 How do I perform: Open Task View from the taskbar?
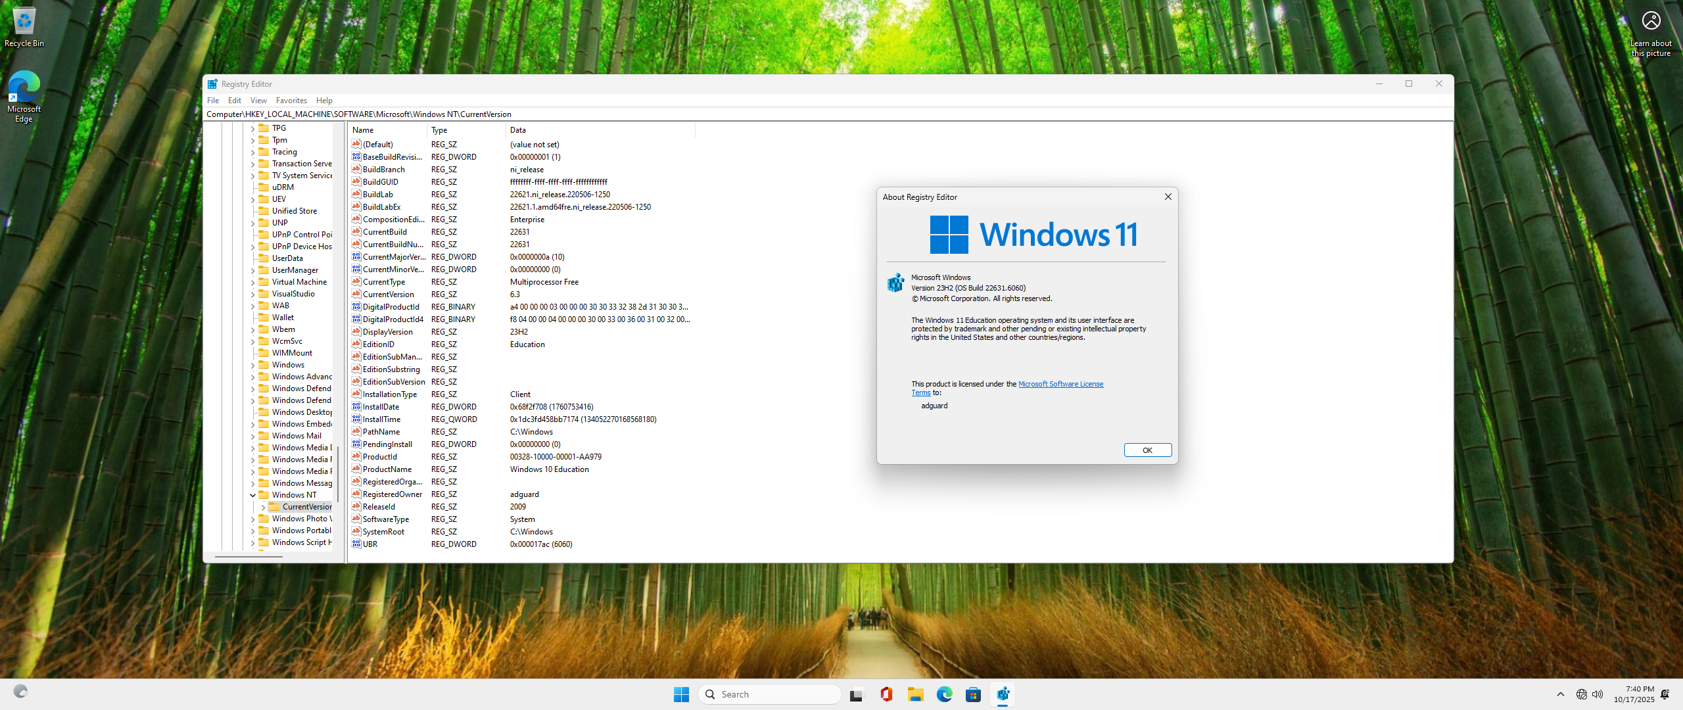click(856, 694)
